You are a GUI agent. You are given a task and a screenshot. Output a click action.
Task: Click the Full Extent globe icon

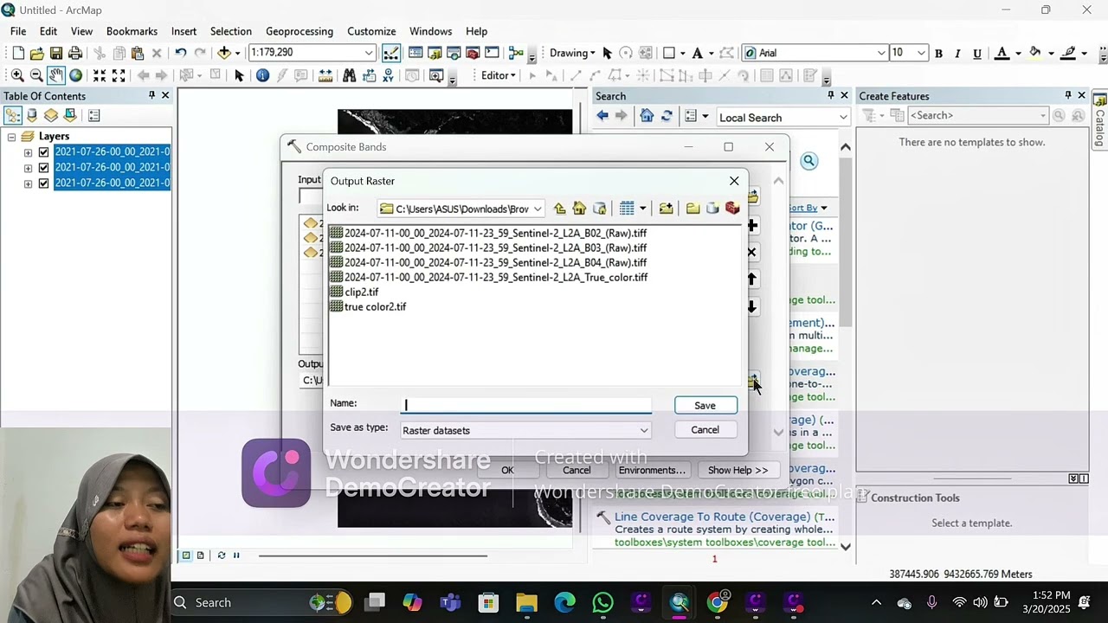[x=76, y=75]
